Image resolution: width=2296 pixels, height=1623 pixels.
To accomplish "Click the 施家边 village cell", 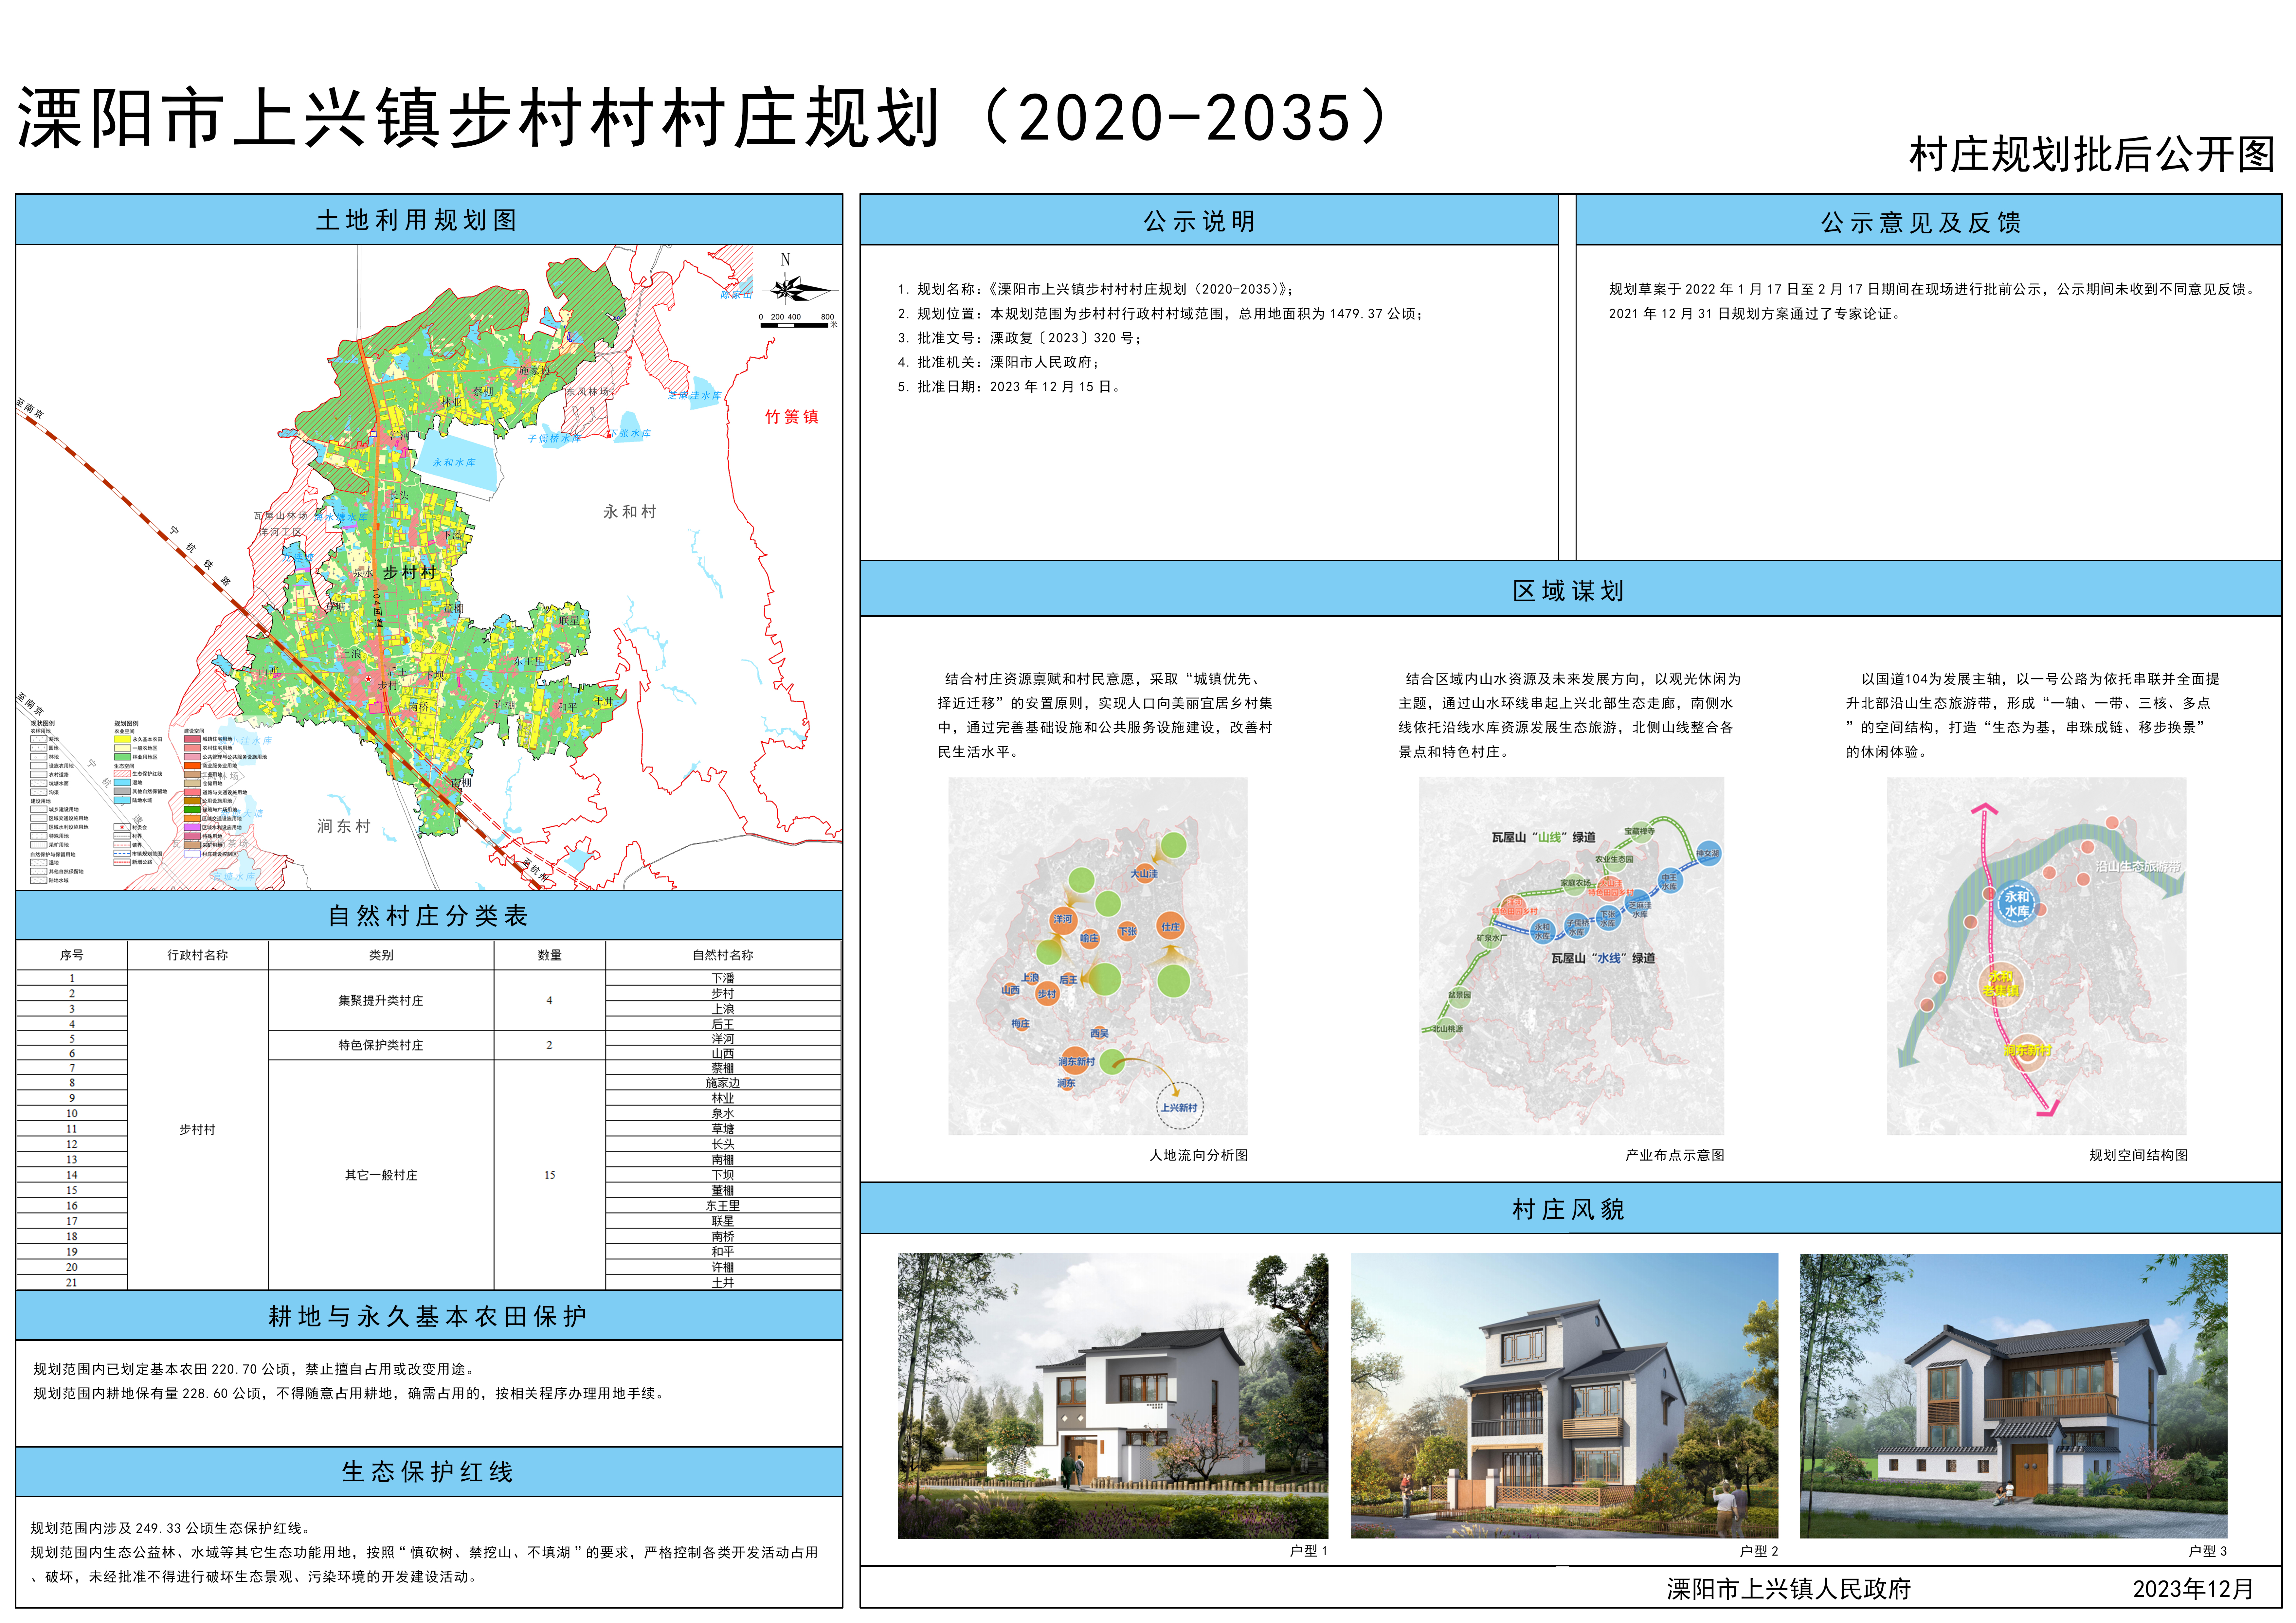I will click(723, 1083).
